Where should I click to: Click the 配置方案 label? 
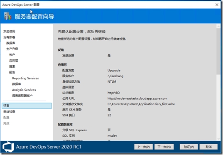(68, 70)
